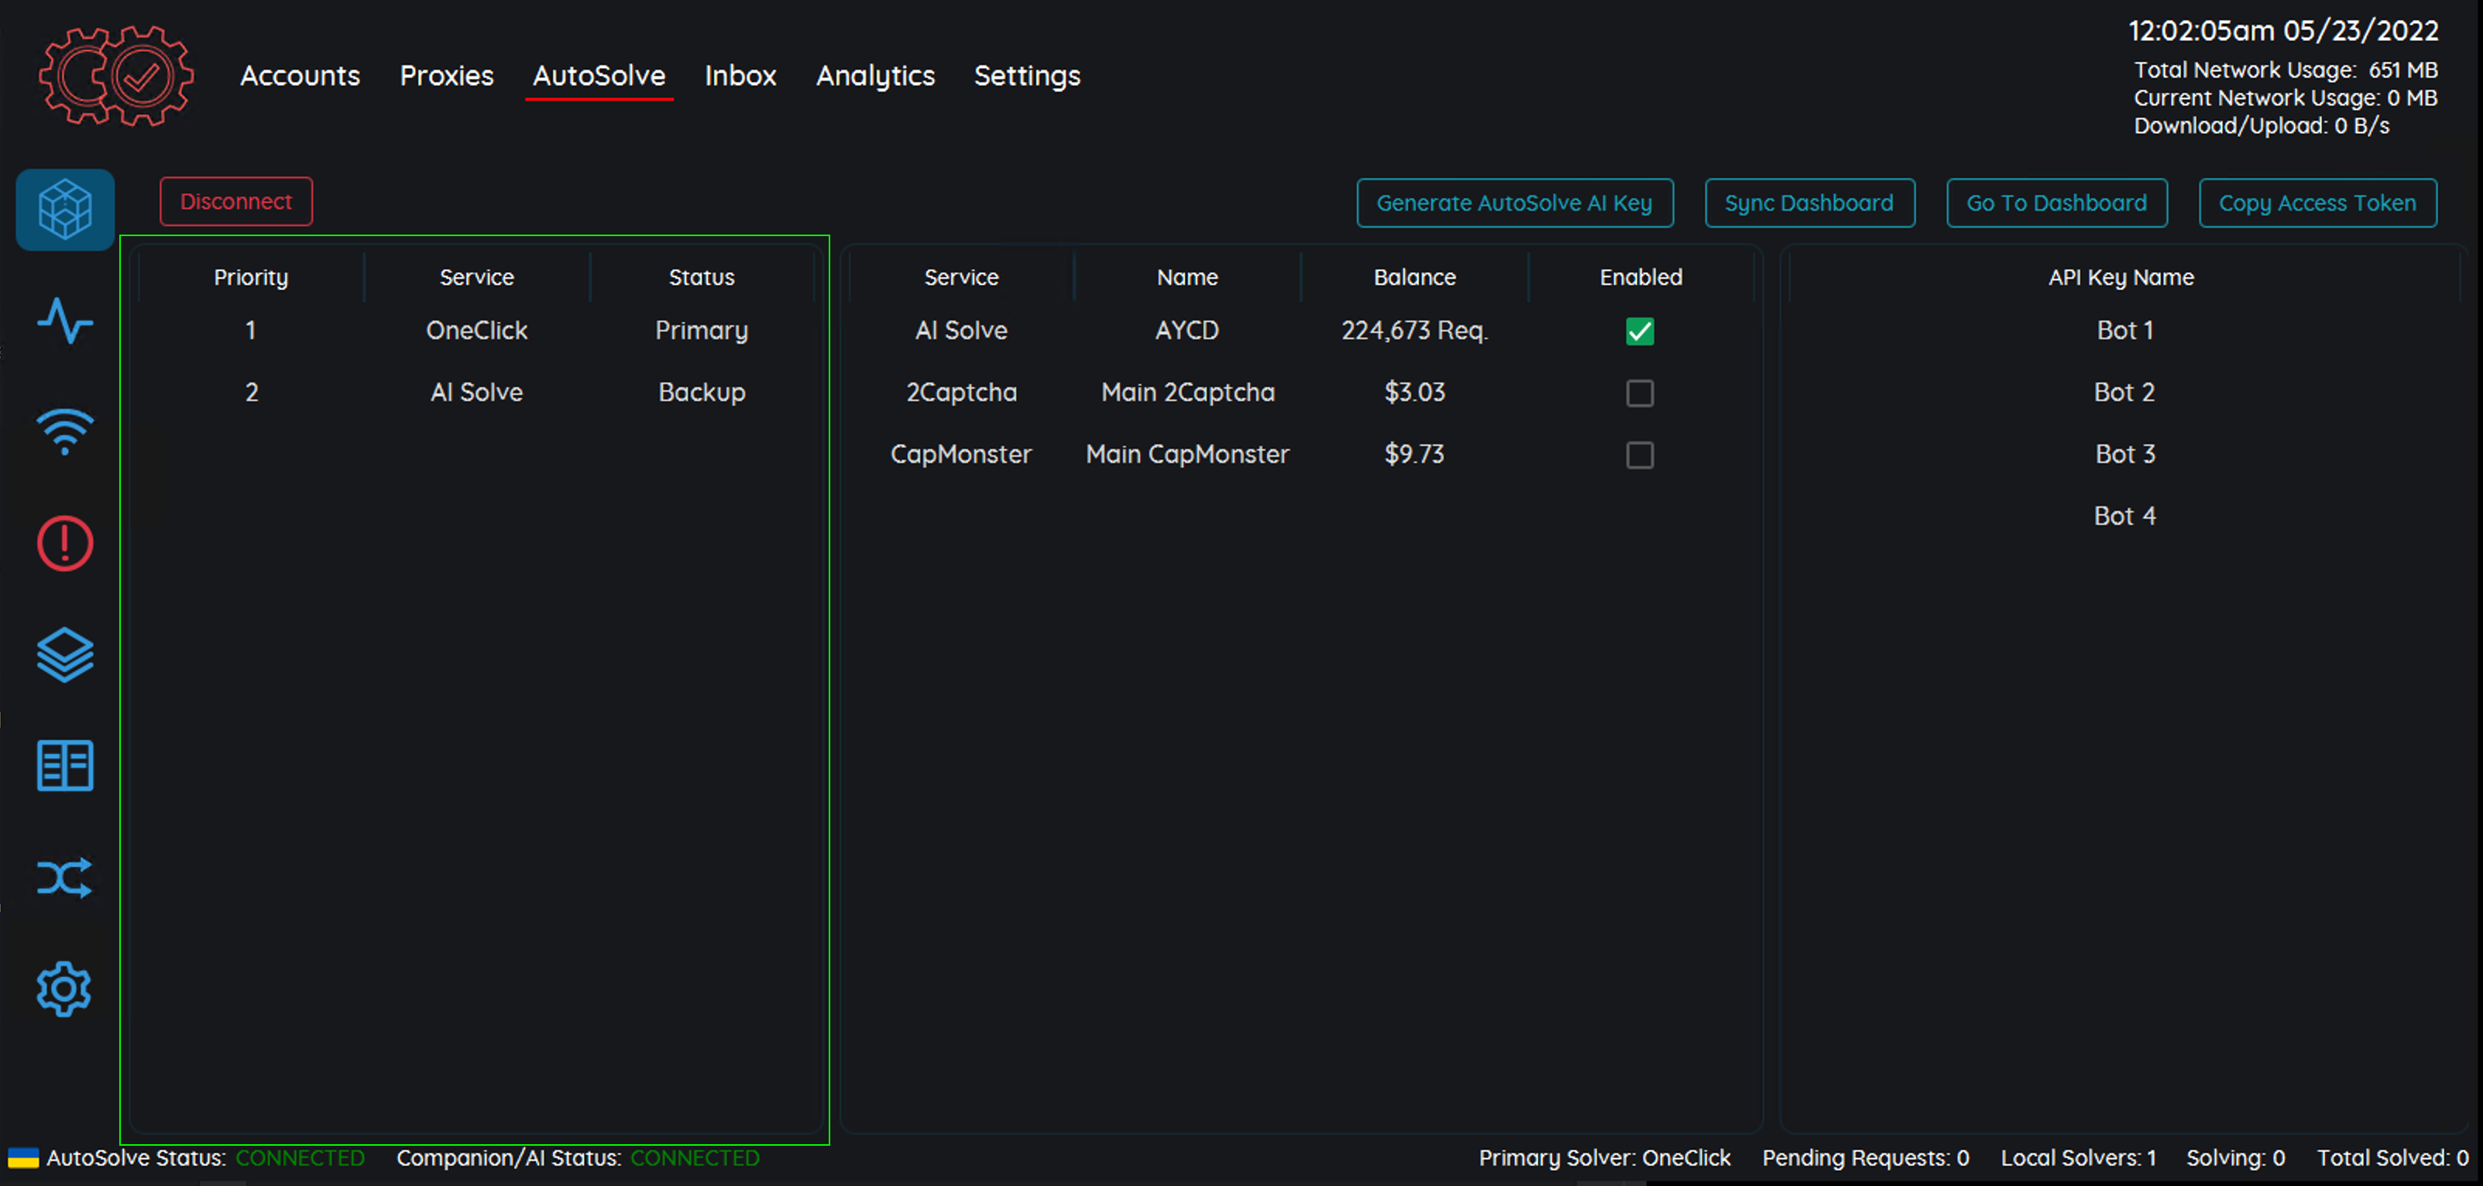Open the stacked layers sidebar icon
Screen dimensions: 2483x1186
pyautogui.click(x=64, y=655)
